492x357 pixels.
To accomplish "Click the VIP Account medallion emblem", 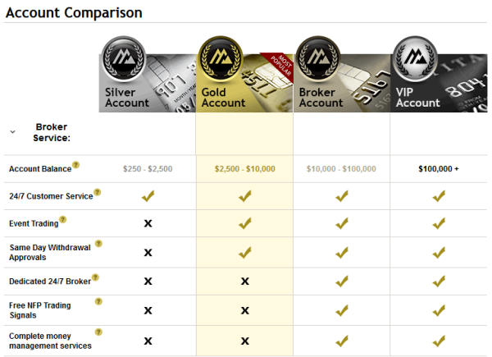I will 416,59.
